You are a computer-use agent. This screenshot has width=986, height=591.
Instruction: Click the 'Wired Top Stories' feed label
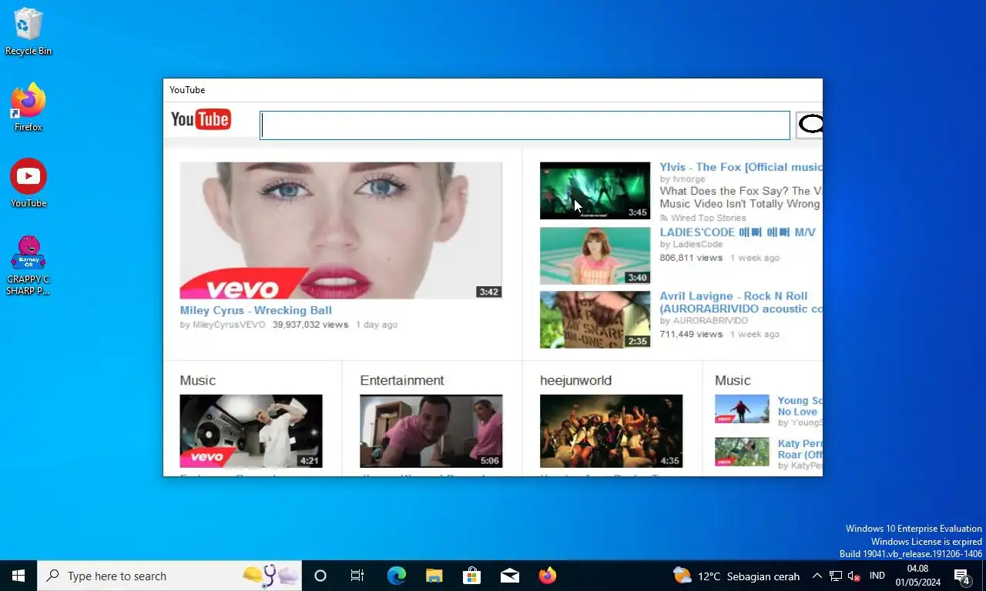[708, 218]
